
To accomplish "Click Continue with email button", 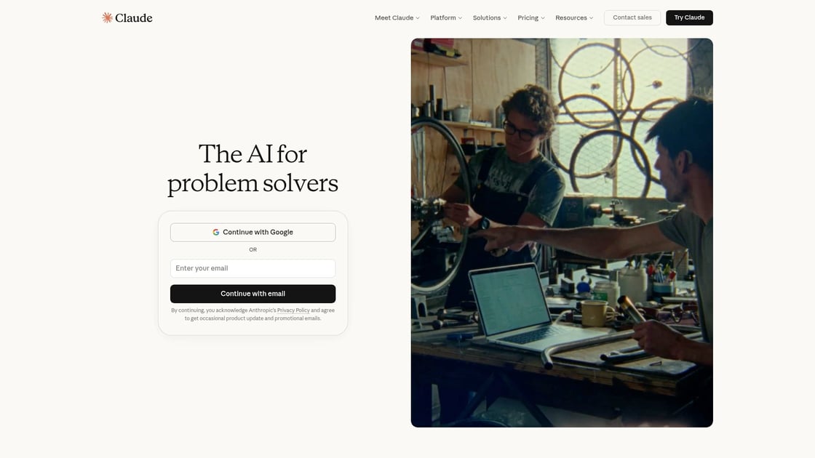I will pos(253,294).
